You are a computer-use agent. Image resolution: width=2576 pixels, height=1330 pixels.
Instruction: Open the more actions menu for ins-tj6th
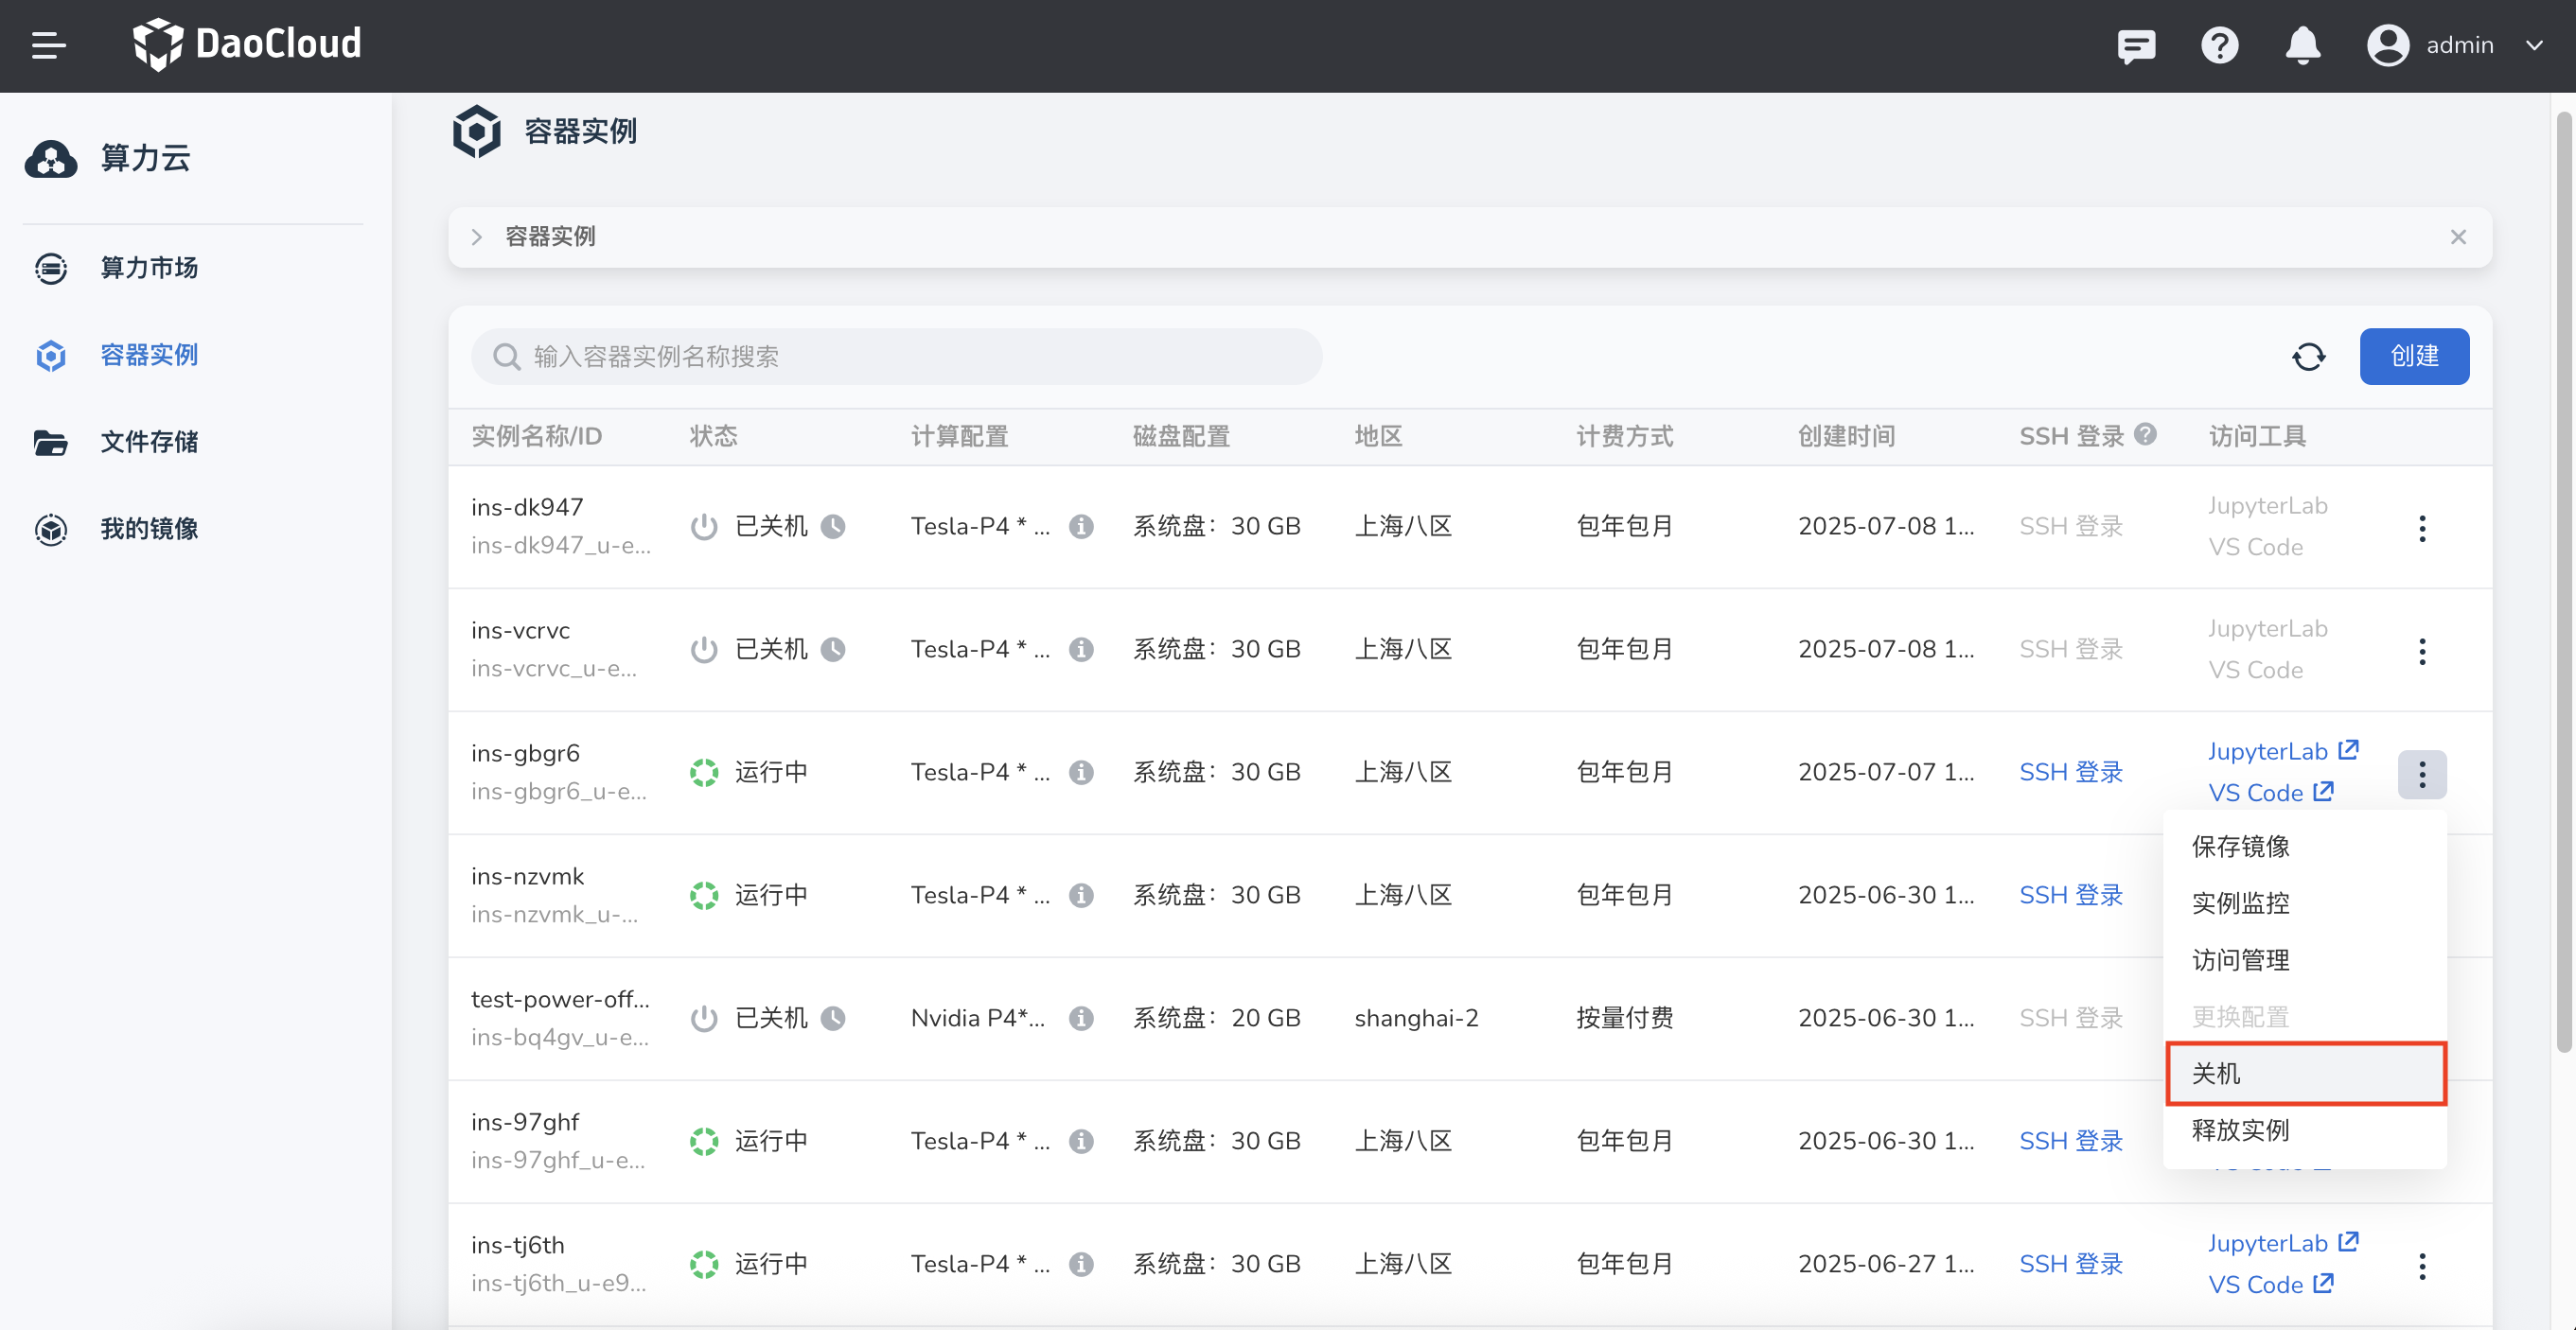click(x=2421, y=1266)
